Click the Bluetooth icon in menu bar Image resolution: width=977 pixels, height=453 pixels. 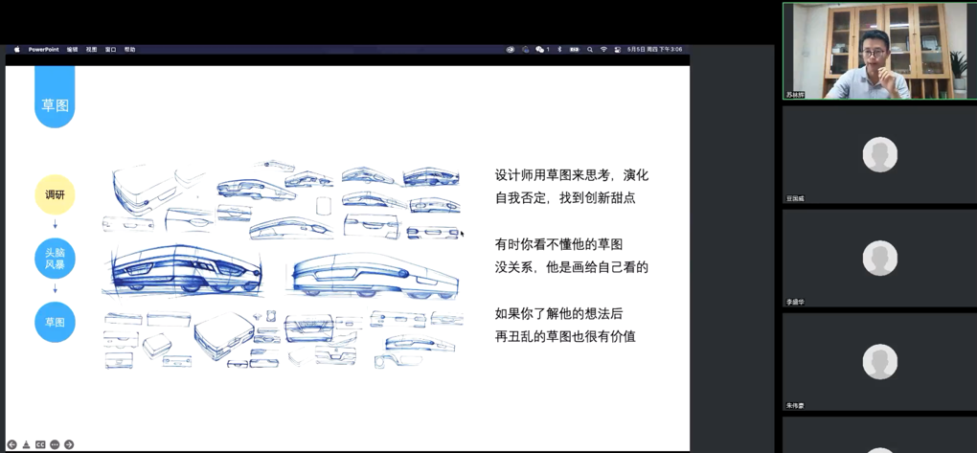(560, 50)
